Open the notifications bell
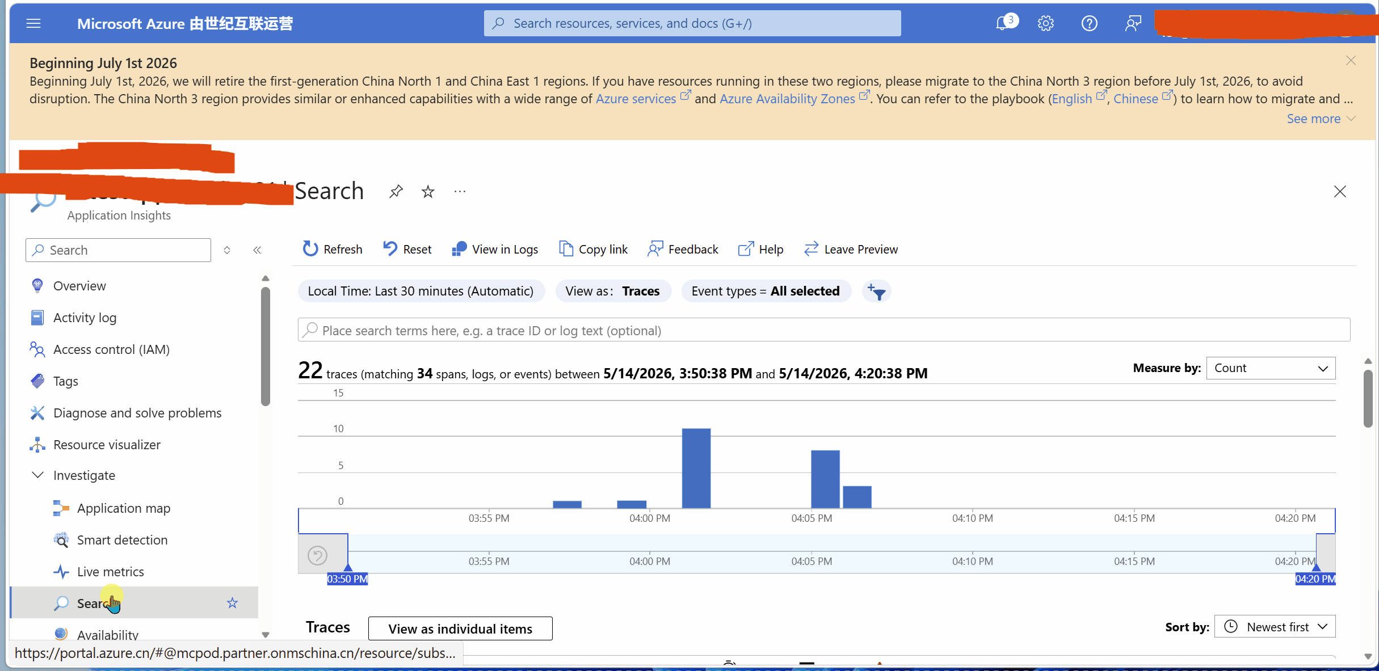This screenshot has height=671, width=1379. (x=1003, y=23)
